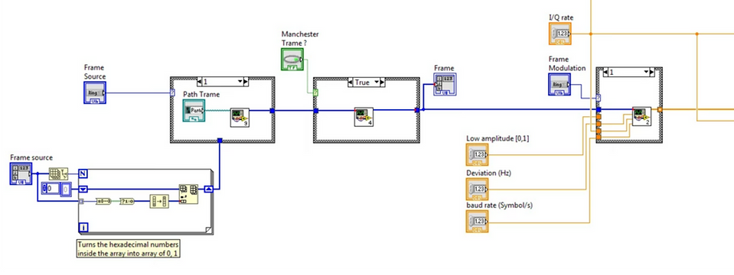Open the subVI numbered 2

point(642,116)
